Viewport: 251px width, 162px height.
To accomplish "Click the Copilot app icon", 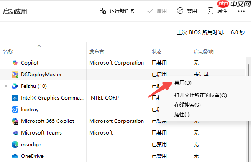I will coord(15,63).
